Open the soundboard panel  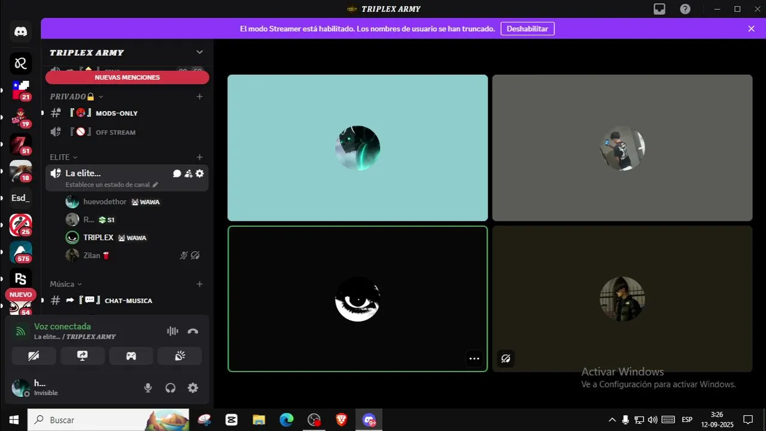[x=180, y=356]
